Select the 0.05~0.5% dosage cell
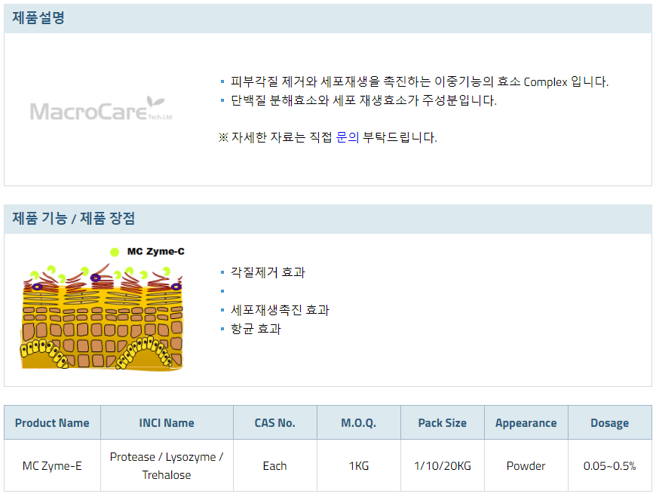Viewport: 656px width, 497px height. click(609, 465)
